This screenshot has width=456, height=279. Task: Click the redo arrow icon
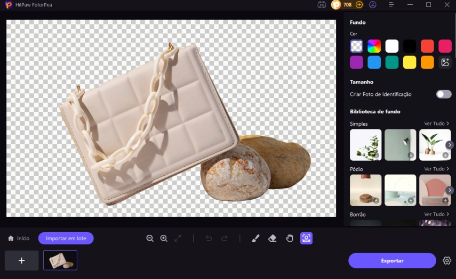pyautogui.click(x=224, y=239)
